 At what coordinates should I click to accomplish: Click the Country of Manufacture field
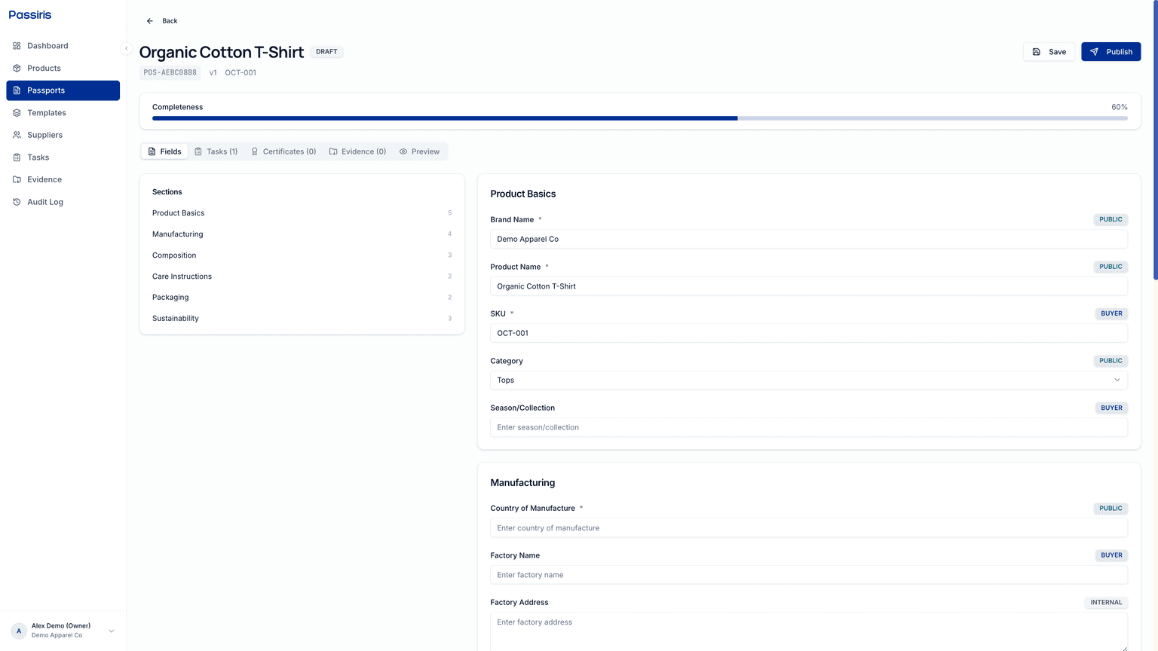click(808, 528)
